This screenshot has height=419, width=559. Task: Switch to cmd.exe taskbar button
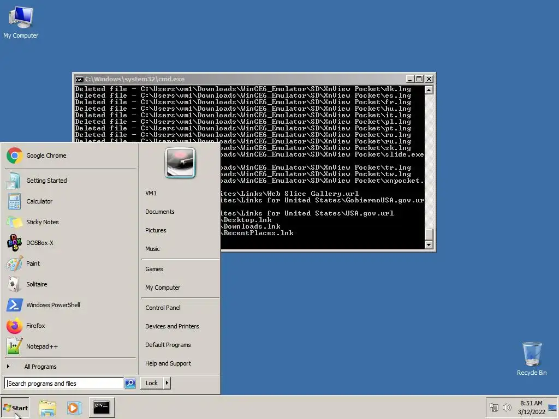point(102,408)
